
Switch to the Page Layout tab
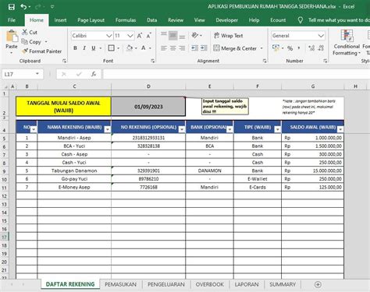pyautogui.click(x=91, y=20)
